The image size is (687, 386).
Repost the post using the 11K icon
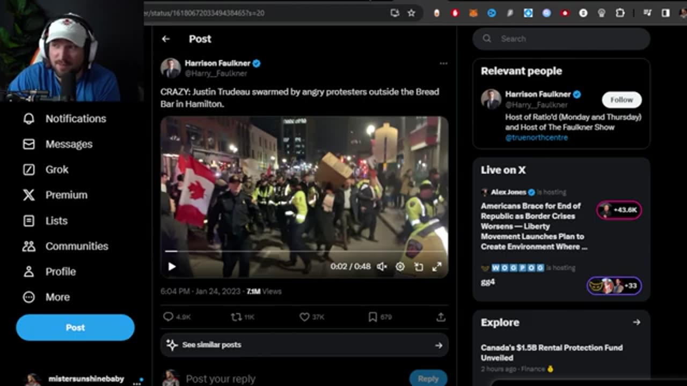[x=243, y=317]
